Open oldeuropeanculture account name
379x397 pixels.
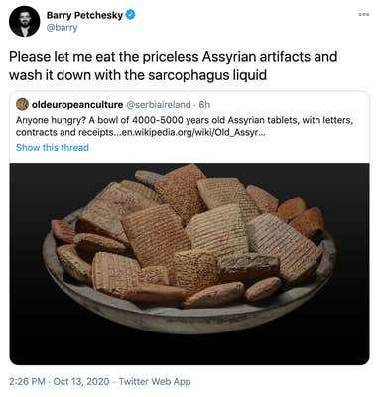[x=77, y=105]
